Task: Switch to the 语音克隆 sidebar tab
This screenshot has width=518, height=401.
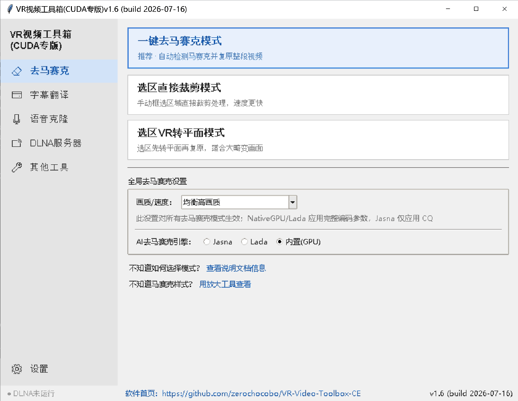Action: pyautogui.click(x=59, y=119)
